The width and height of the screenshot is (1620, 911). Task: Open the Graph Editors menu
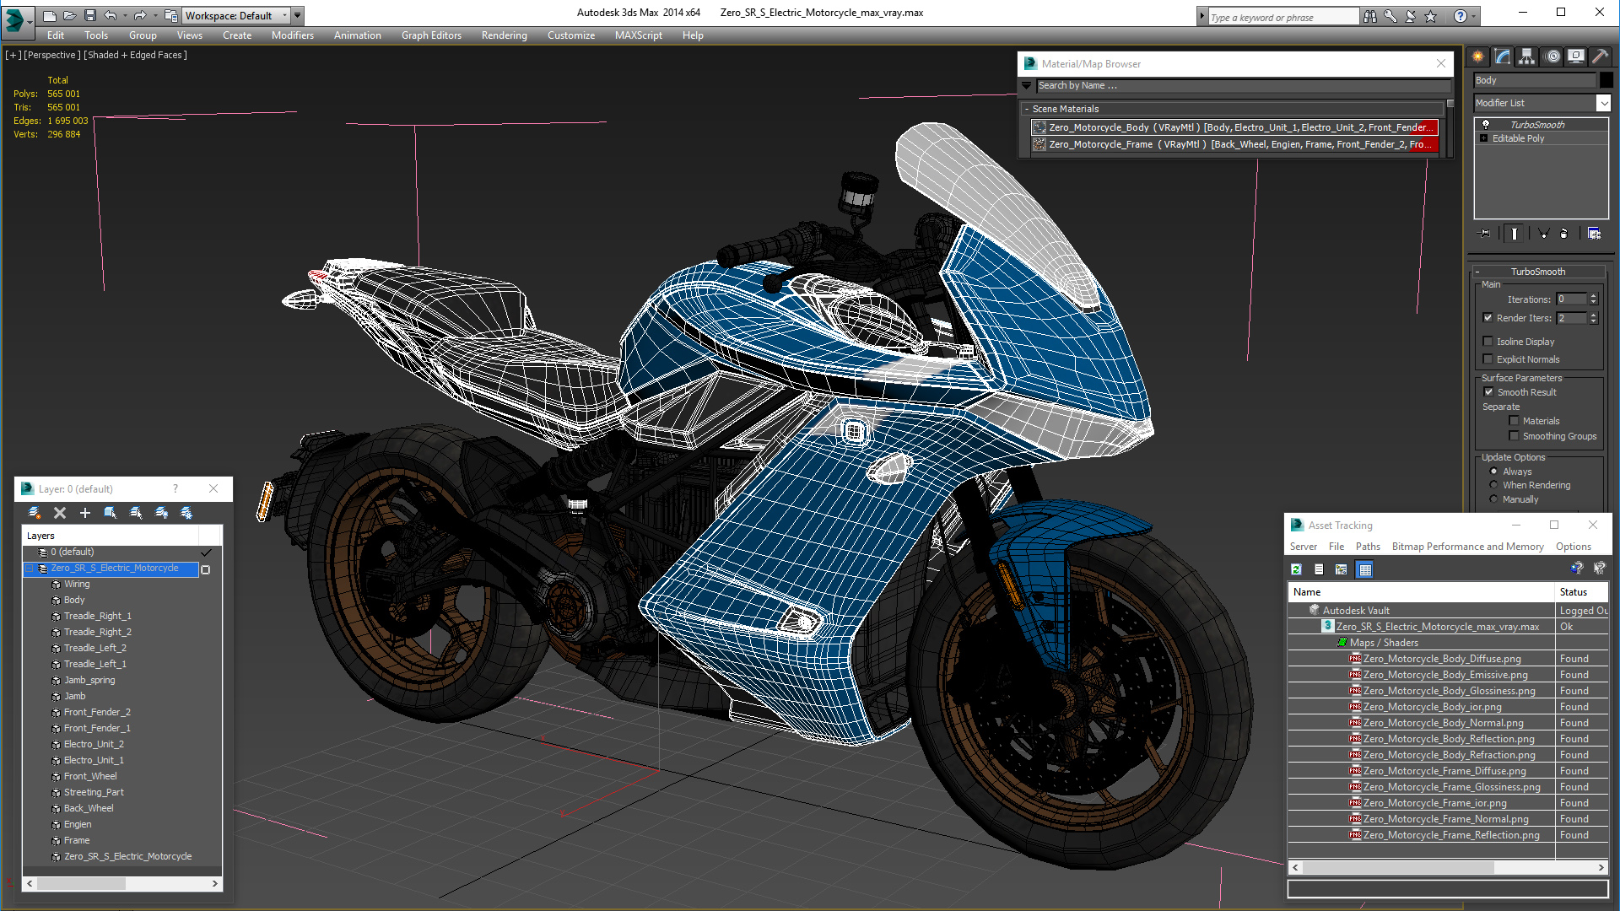431,35
